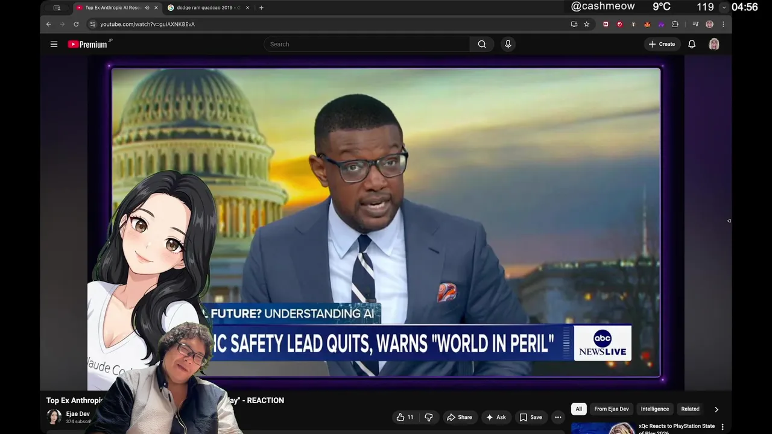The width and height of the screenshot is (772, 434).
Task: Bookmark this page with star icon
Action: pos(586,24)
